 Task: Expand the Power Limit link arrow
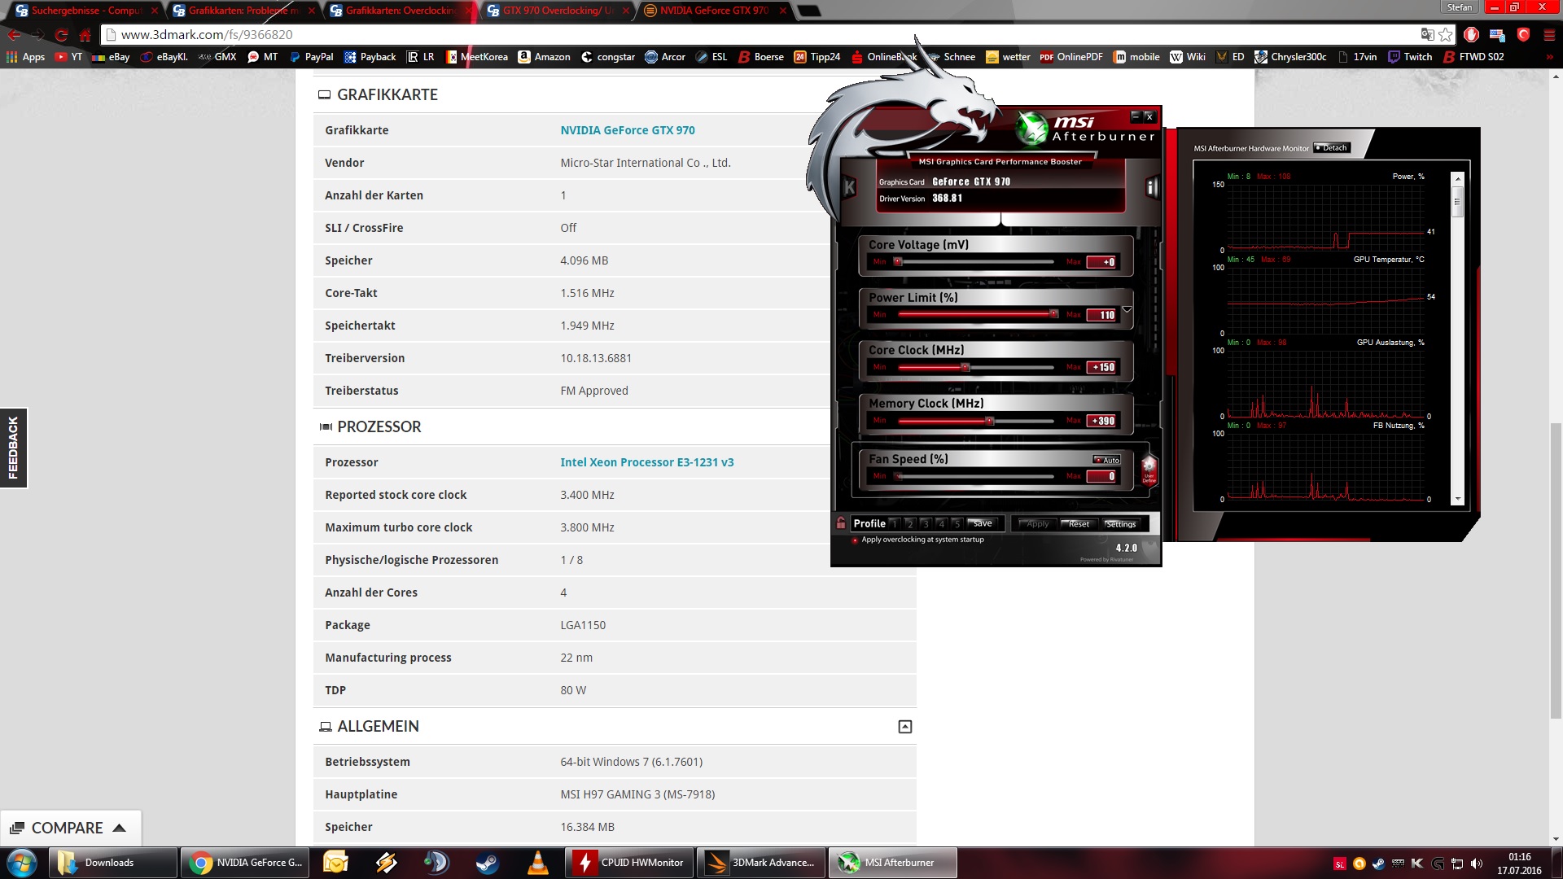(1127, 309)
